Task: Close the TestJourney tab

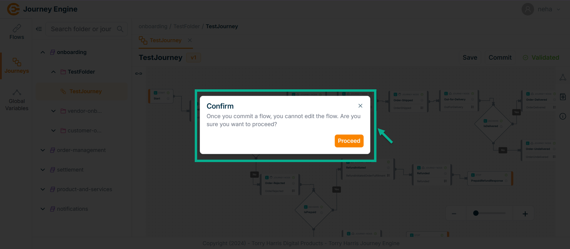Action: click(x=190, y=40)
